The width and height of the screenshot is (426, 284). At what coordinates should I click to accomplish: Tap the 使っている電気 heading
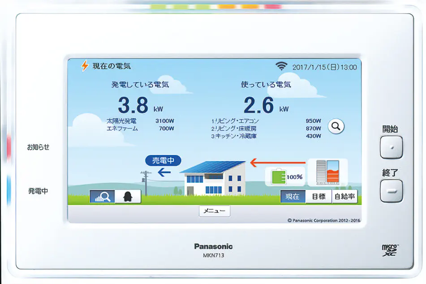click(x=266, y=85)
